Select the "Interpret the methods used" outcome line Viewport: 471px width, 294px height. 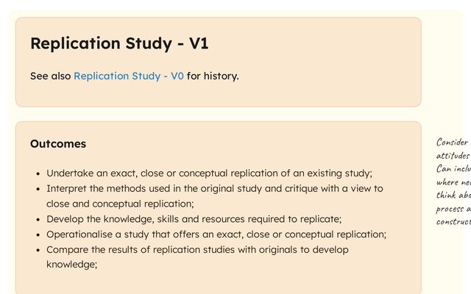point(214,189)
